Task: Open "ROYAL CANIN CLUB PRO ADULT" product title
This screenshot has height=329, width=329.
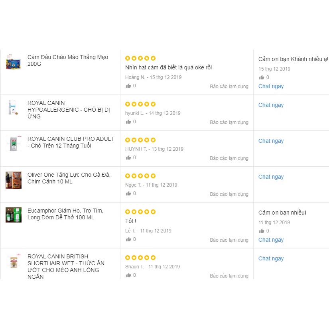Action: (71, 142)
